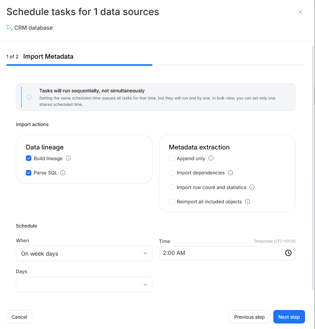This screenshot has height=329, width=315.
Task: Check the Import dependencies checkbox
Action: pyautogui.click(x=171, y=173)
